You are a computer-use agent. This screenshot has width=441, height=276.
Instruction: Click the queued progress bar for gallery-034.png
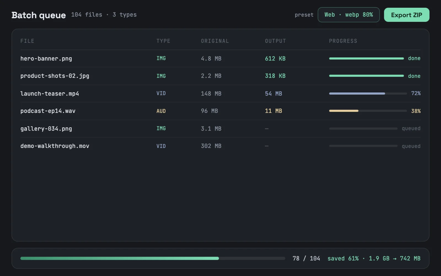pyautogui.click(x=363, y=129)
